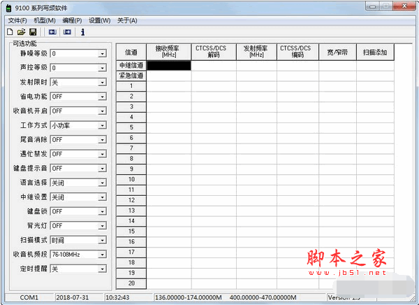Expand the 声控等级 dropdown
This screenshot has width=419, height=305.
click(x=102, y=68)
